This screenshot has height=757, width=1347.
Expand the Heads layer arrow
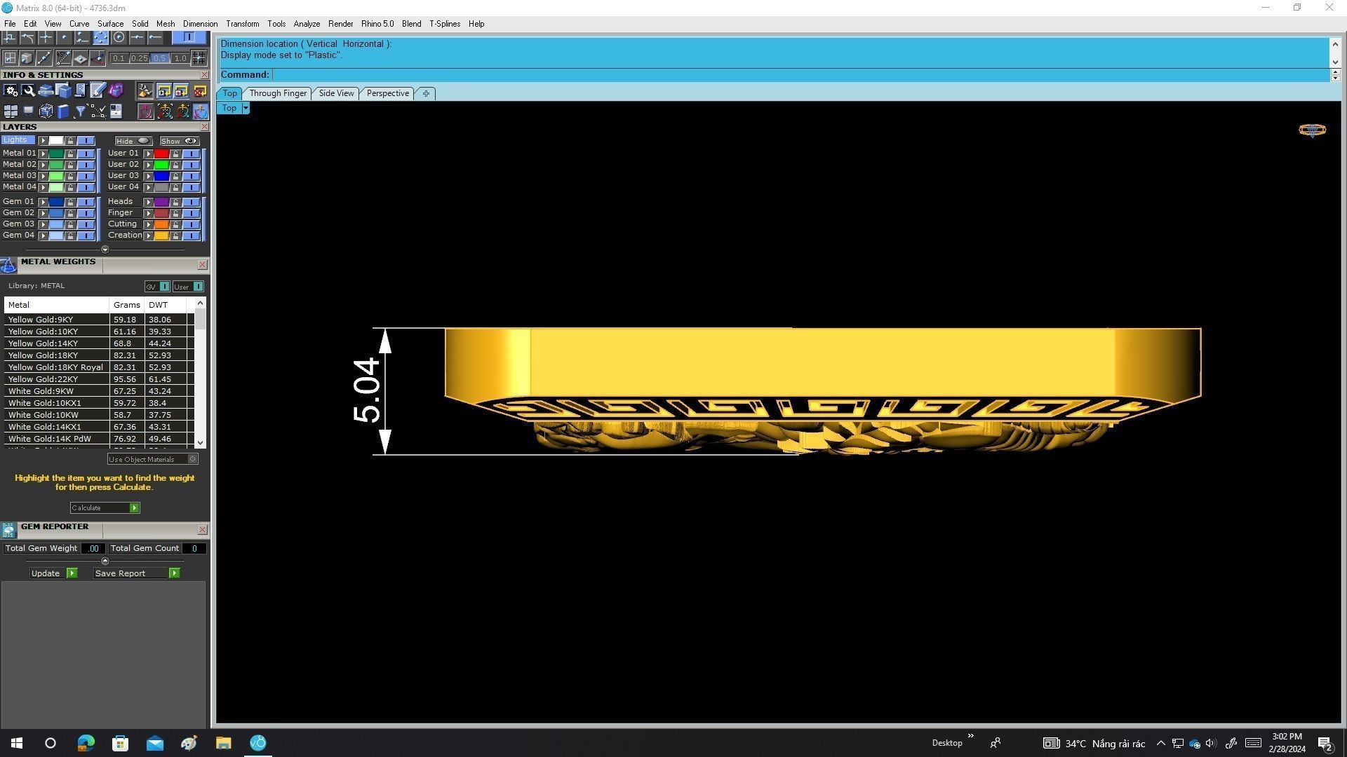(x=148, y=202)
